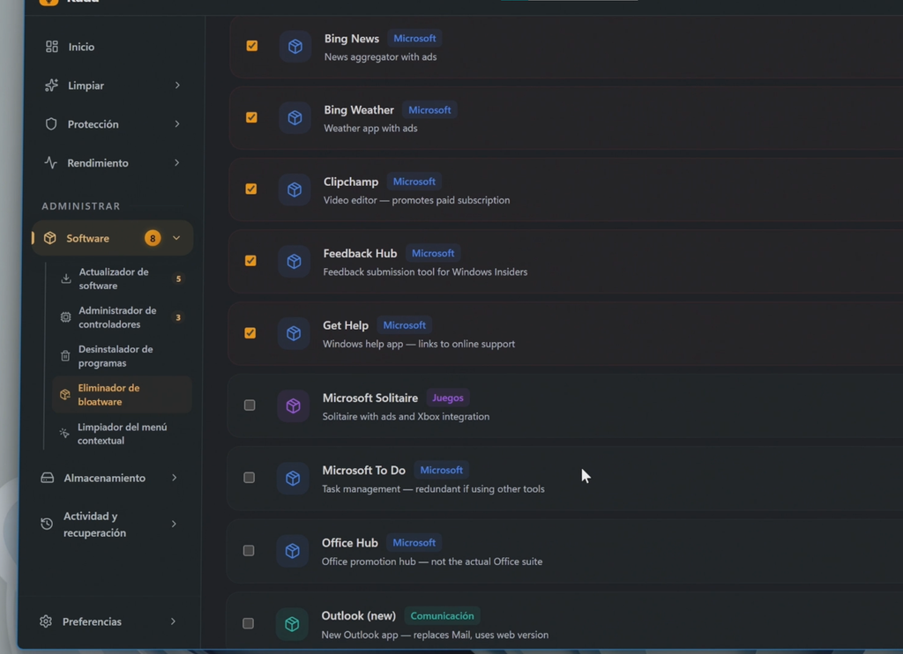Open the Inicio dashboard icon

point(52,47)
